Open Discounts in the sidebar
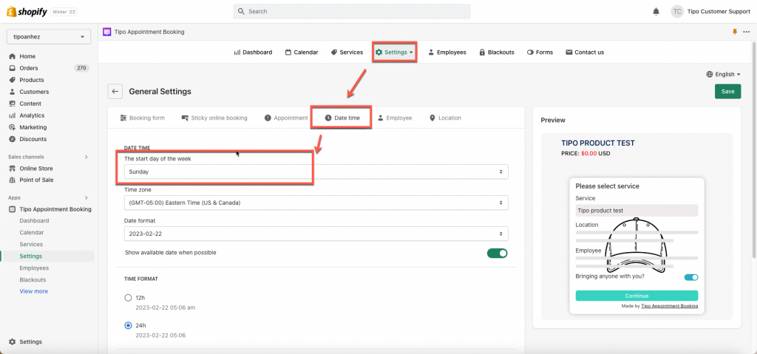The height and width of the screenshot is (354, 757). coord(33,139)
